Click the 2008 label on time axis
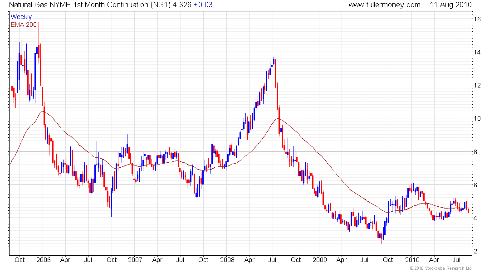 click(x=227, y=260)
